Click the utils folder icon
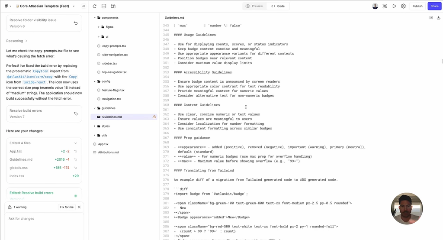This screenshot has height=240, width=443. coord(99,135)
